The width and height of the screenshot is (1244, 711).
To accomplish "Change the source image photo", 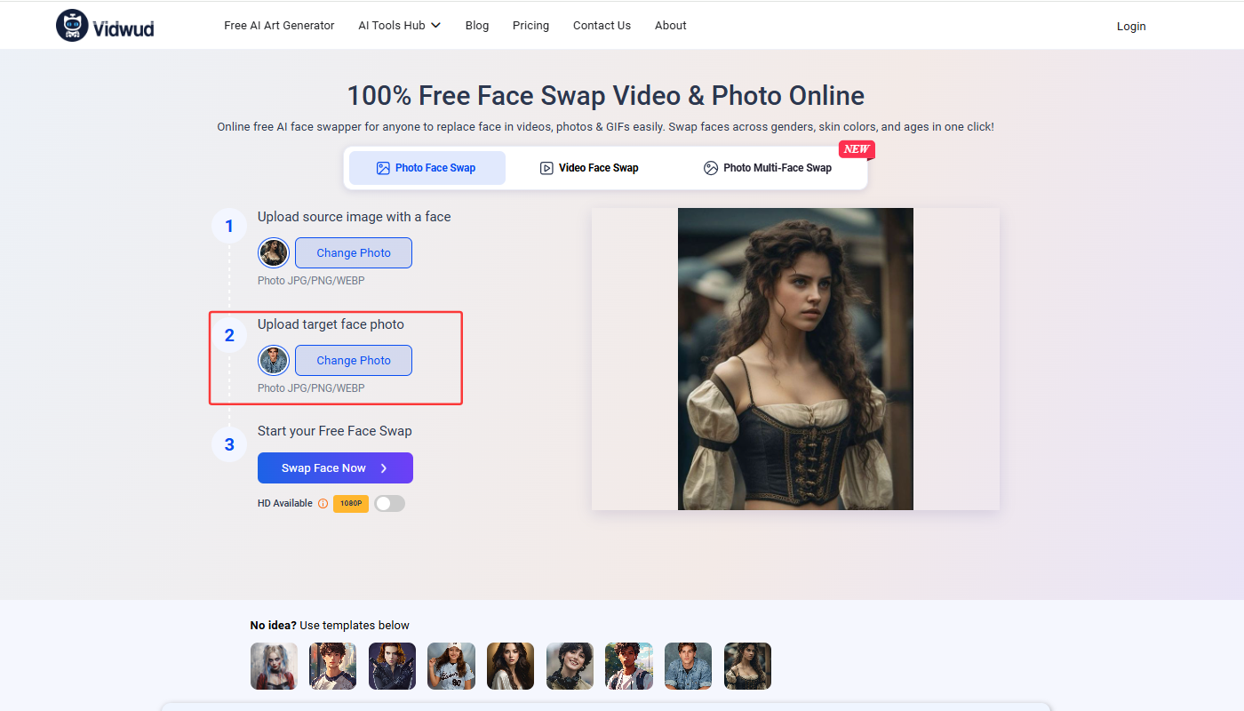I will click(x=354, y=253).
